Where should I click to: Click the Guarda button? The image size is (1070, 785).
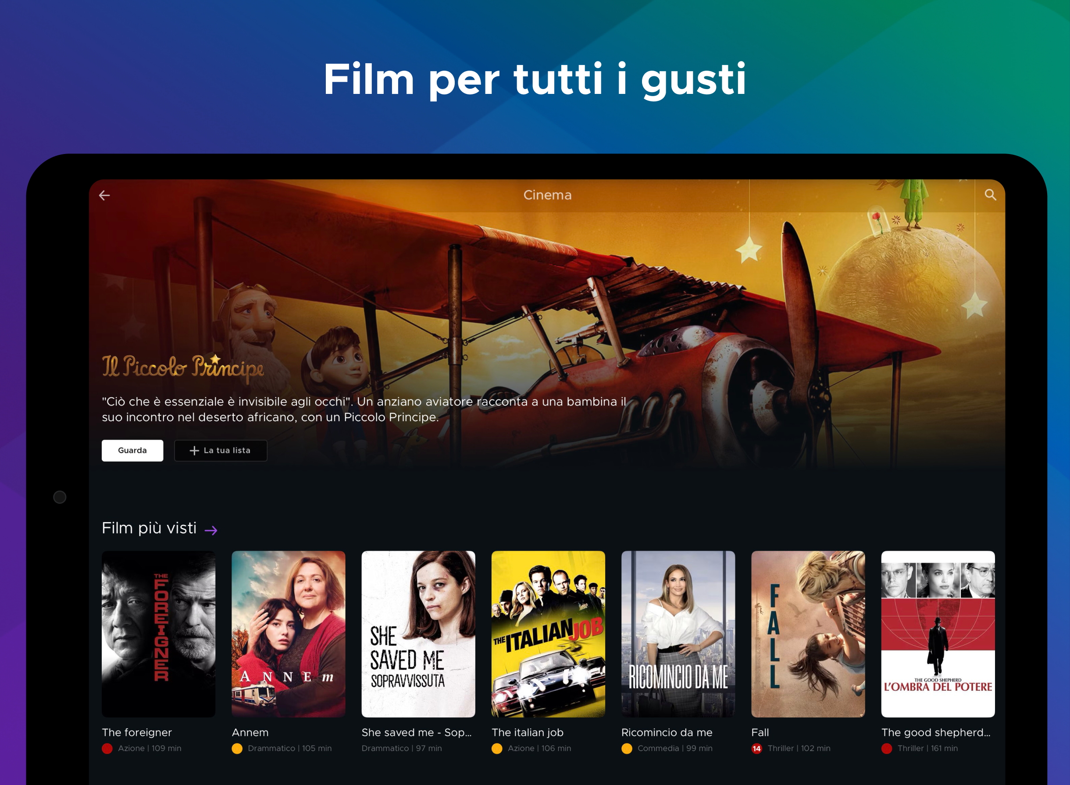132,451
